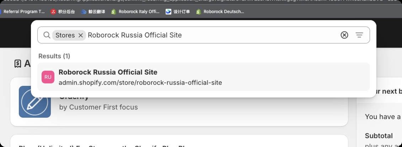Image resolution: width=402 pixels, height=147 pixels.
Task: Click the magnifier search icon in the search bar
Action: [47, 35]
